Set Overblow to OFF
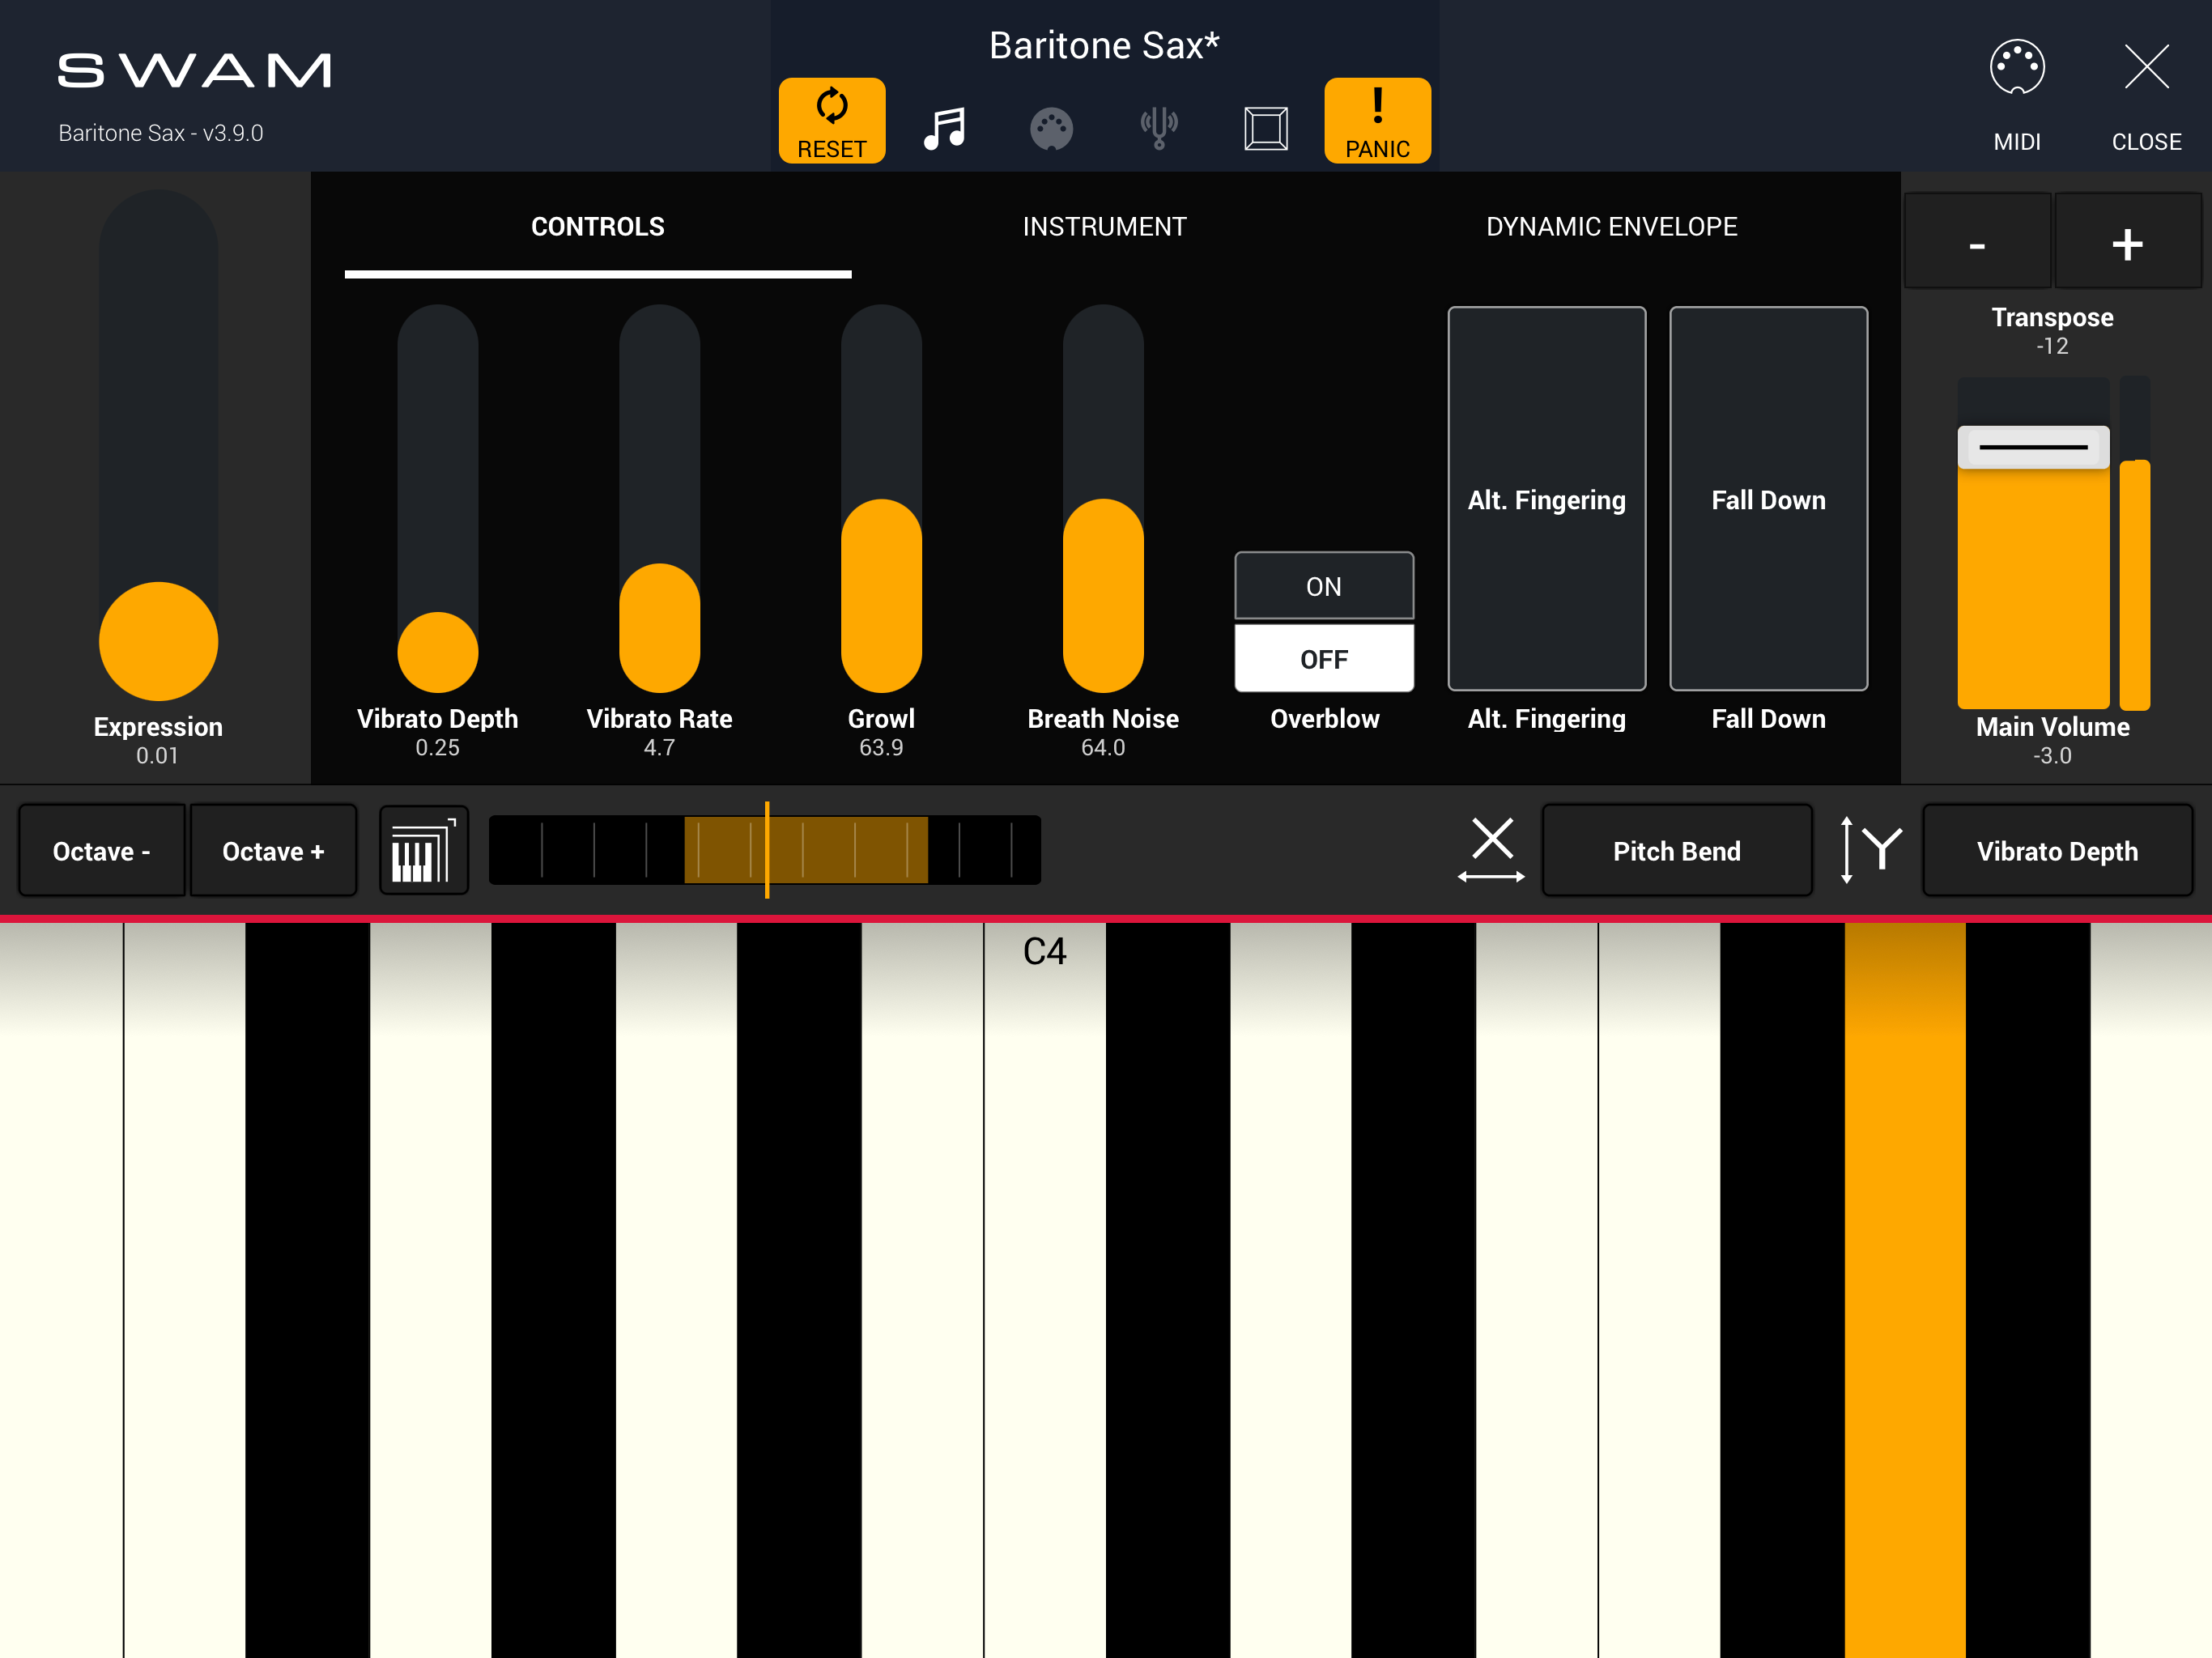The width and height of the screenshot is (2212, 1658). pos(1324,659)
